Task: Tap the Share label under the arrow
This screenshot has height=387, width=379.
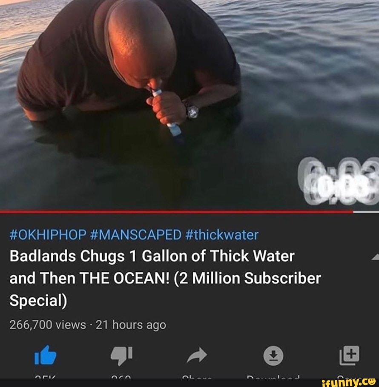Action: (197, 377)
